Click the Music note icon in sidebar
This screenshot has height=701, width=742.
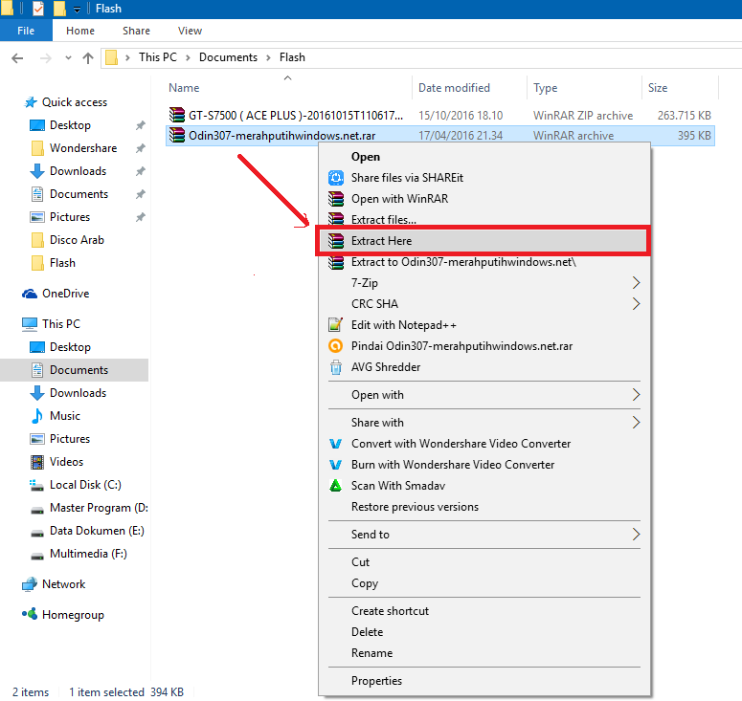[x=37, y=416]
